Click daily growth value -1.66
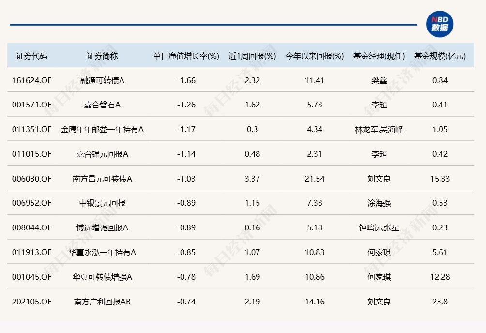The height and width of the screenshot is (333, 486). click(186, 80)
